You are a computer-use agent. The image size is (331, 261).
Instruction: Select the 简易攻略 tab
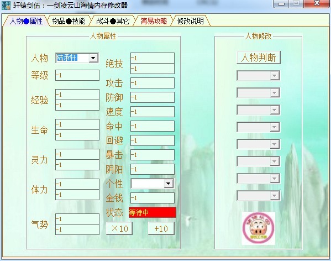pyautogui.click(x=154, y=21)
